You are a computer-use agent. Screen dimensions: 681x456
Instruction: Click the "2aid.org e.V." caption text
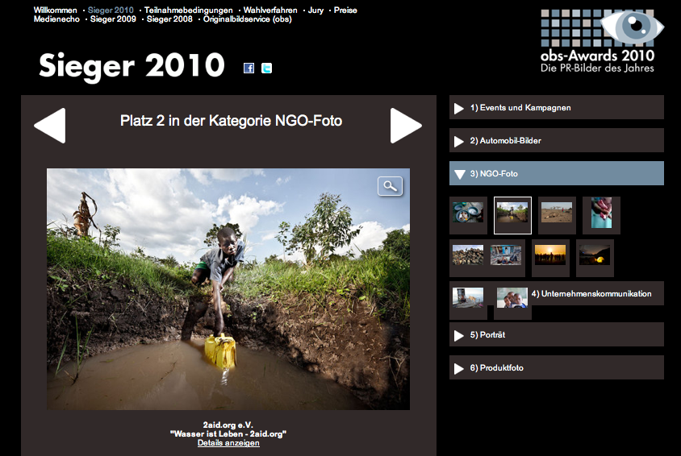[x=228, y=425]
